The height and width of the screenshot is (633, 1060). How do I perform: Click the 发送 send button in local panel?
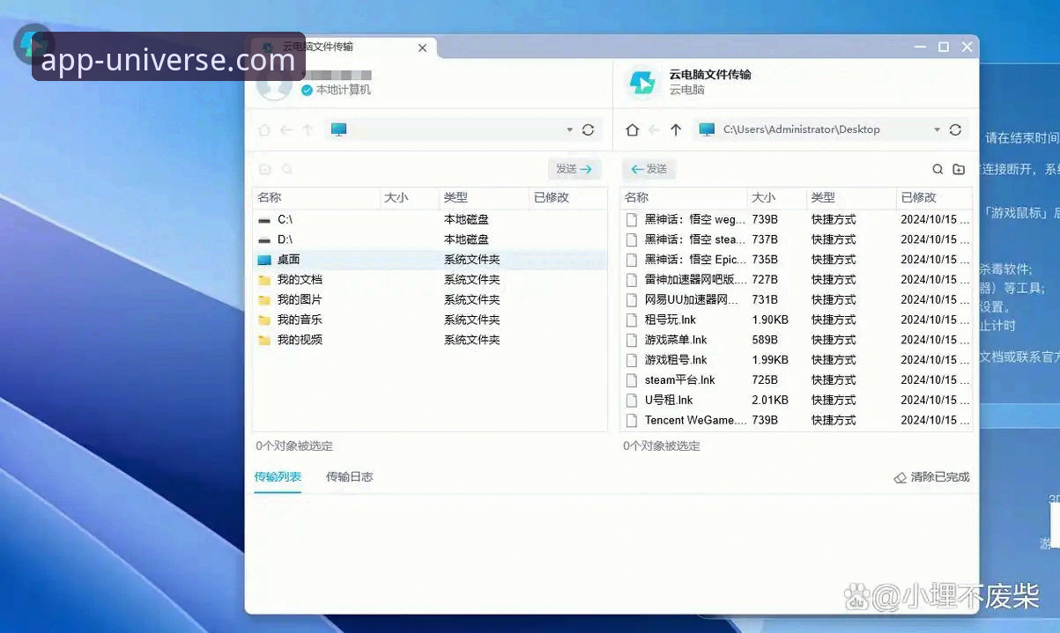[x=574, y=168]
